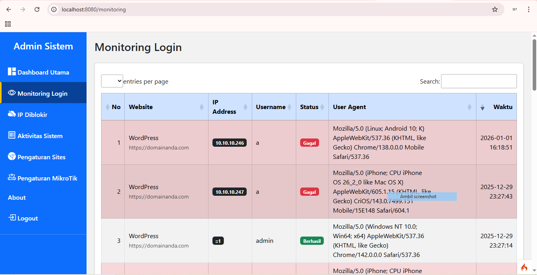Go to Aktivitas Sistem page

tap(43, 136)
